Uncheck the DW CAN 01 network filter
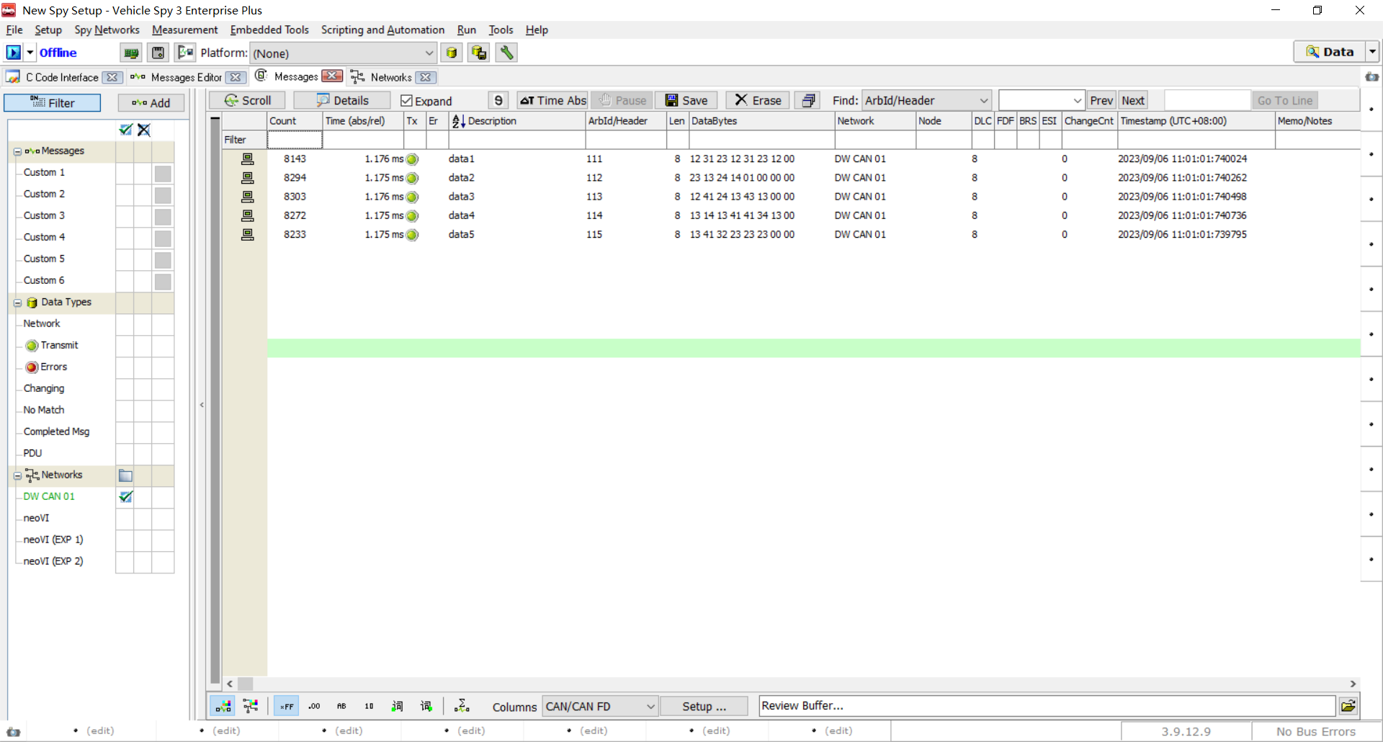Screen dimensions: 1383x742 125,496
